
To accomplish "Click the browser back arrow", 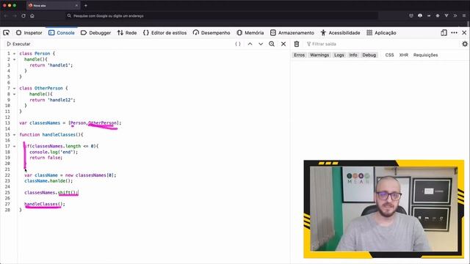I will pyautogui.click(x=6, y=15).
